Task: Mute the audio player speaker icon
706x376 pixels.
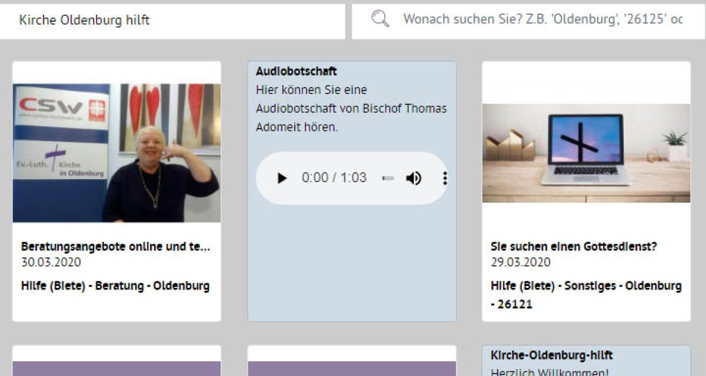Action: (x=414, y=178)
